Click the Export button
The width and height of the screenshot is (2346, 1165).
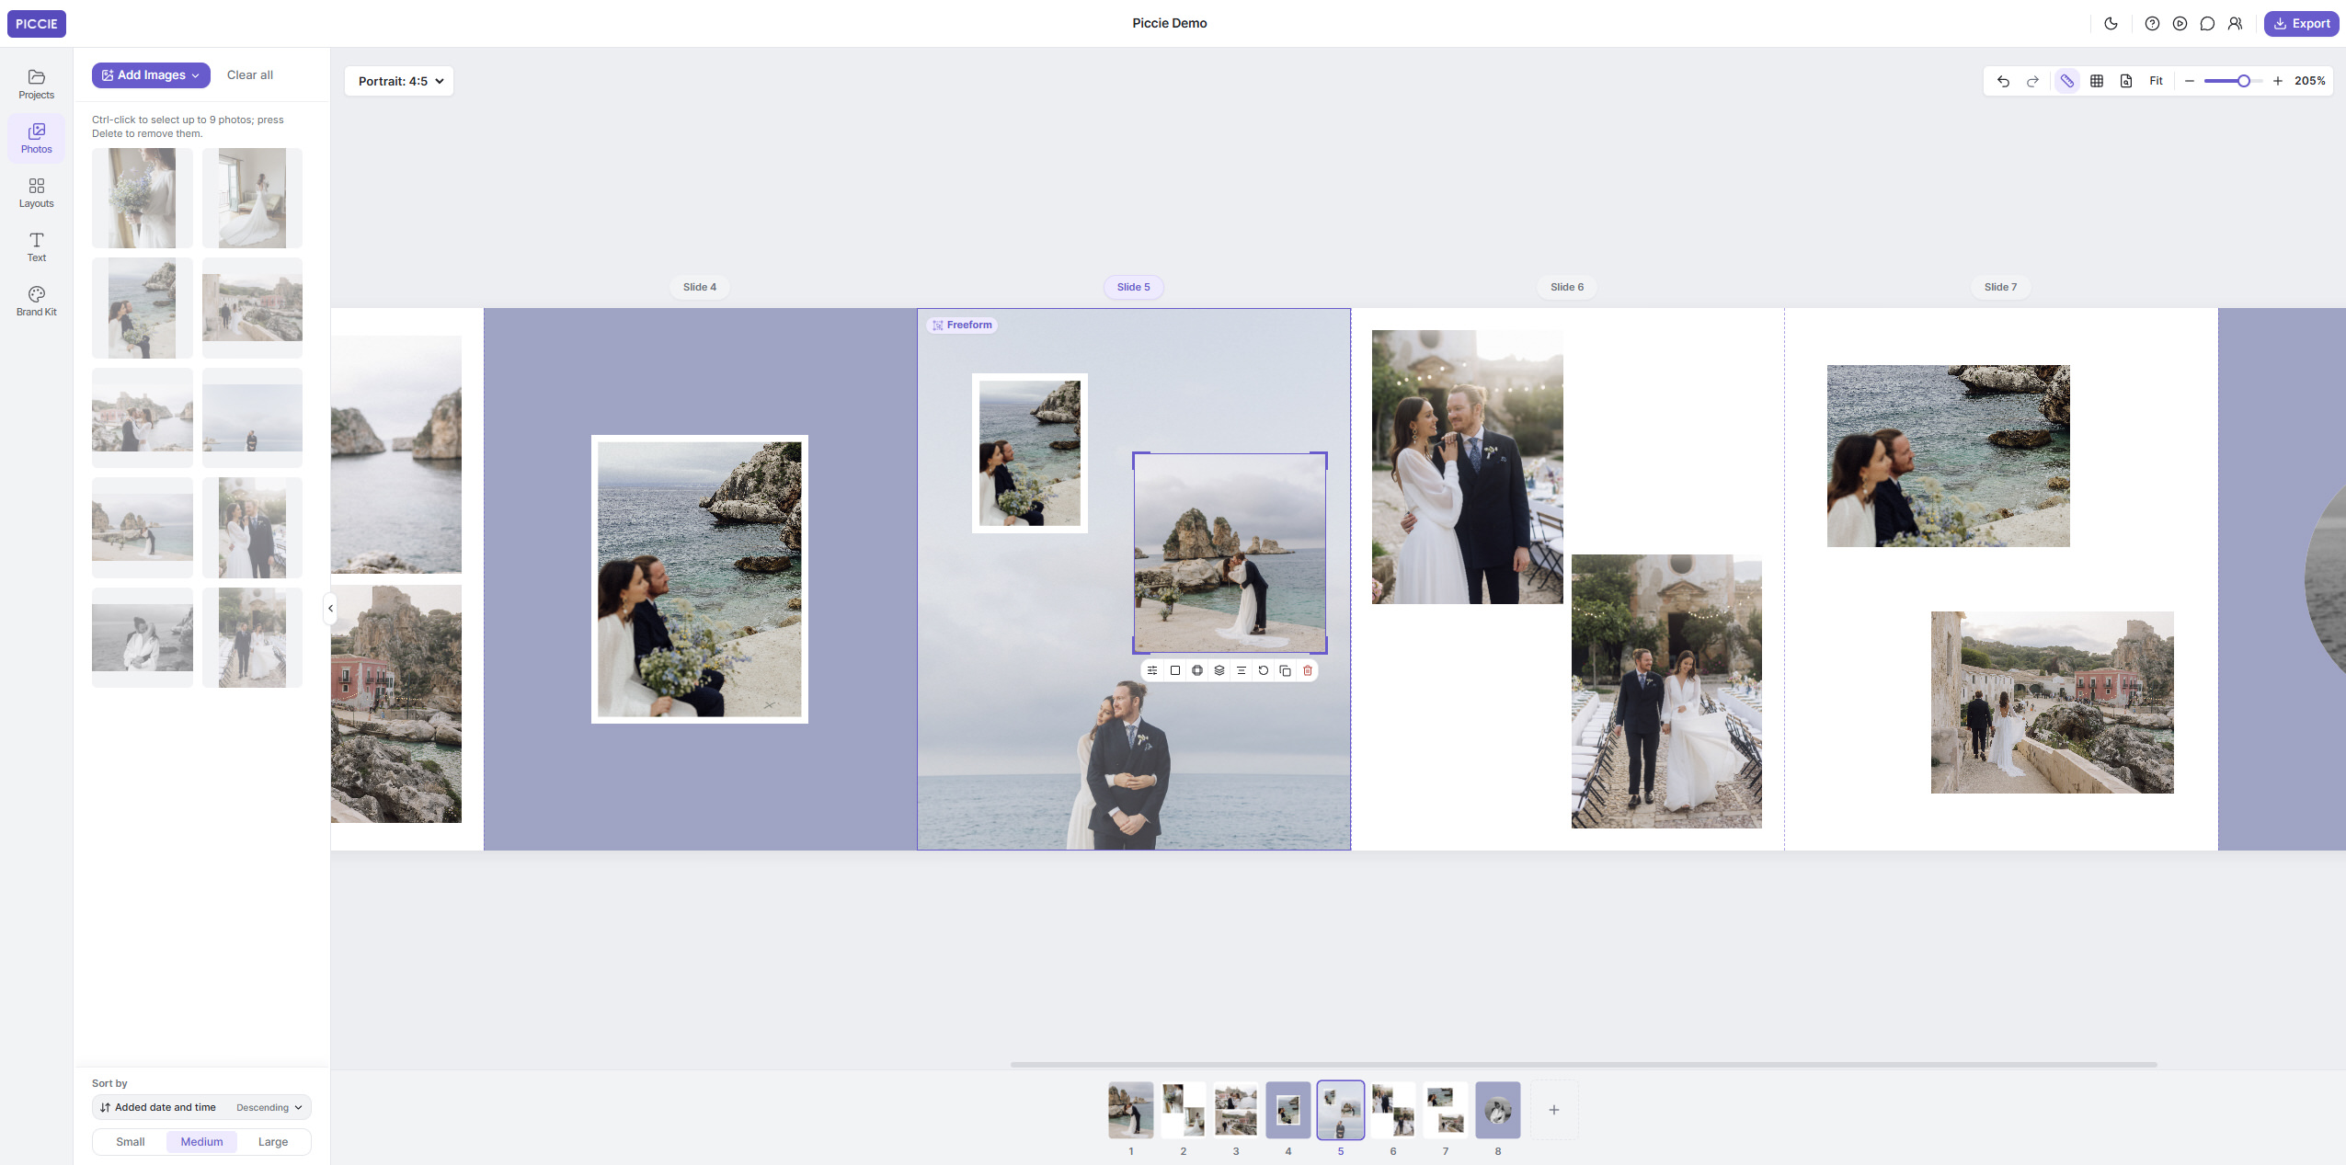(2302, 24)
